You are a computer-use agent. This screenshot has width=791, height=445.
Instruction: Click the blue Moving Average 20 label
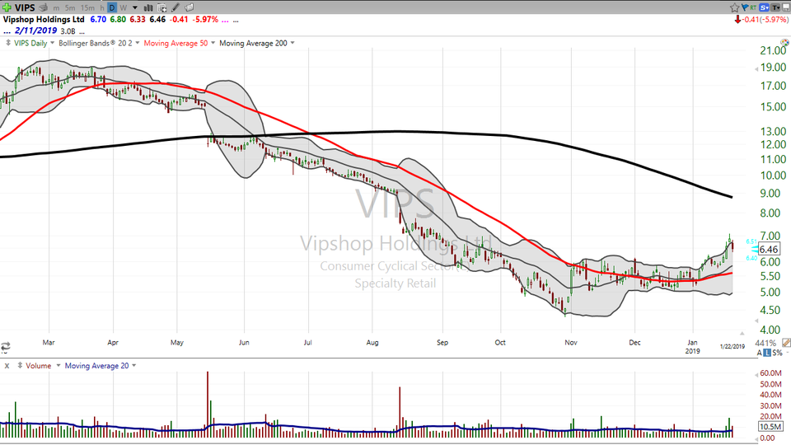(96, 365)
